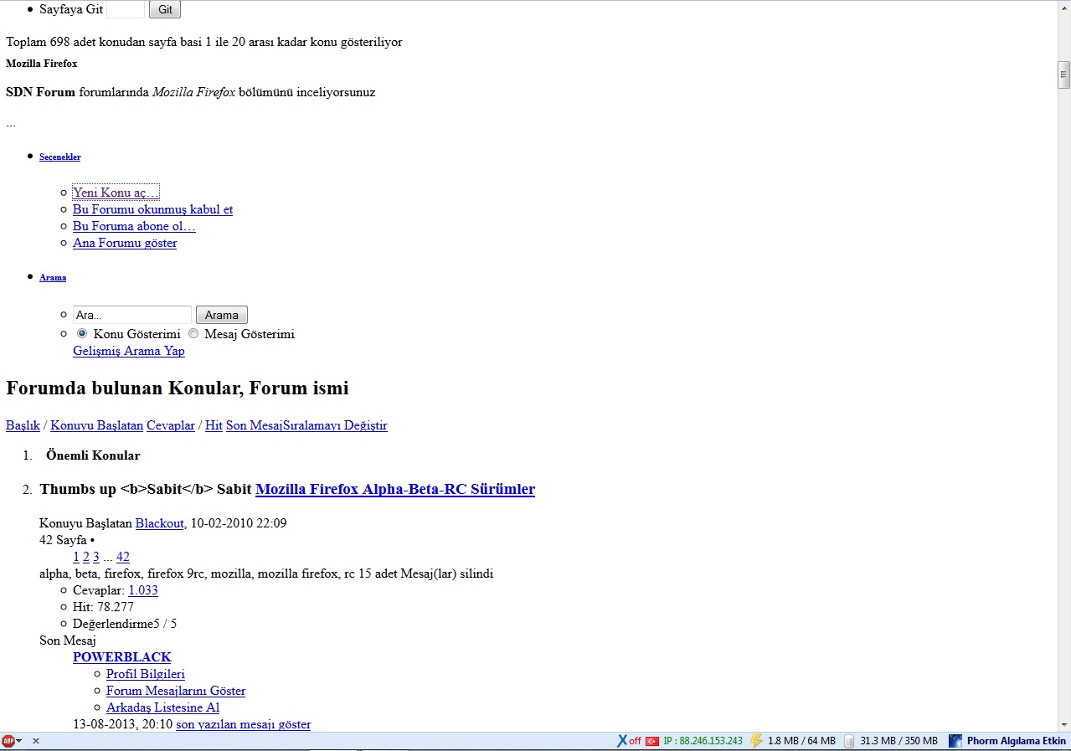Go to thread page 42

pyautogui.click(x=123, y=557)
